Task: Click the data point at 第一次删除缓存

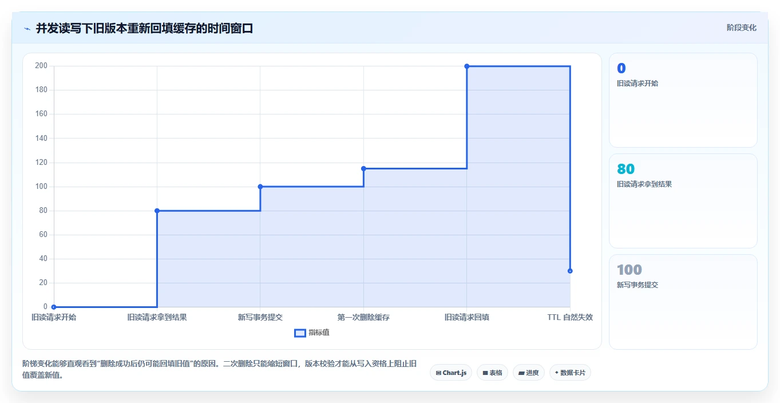Action: coord(363,168)
